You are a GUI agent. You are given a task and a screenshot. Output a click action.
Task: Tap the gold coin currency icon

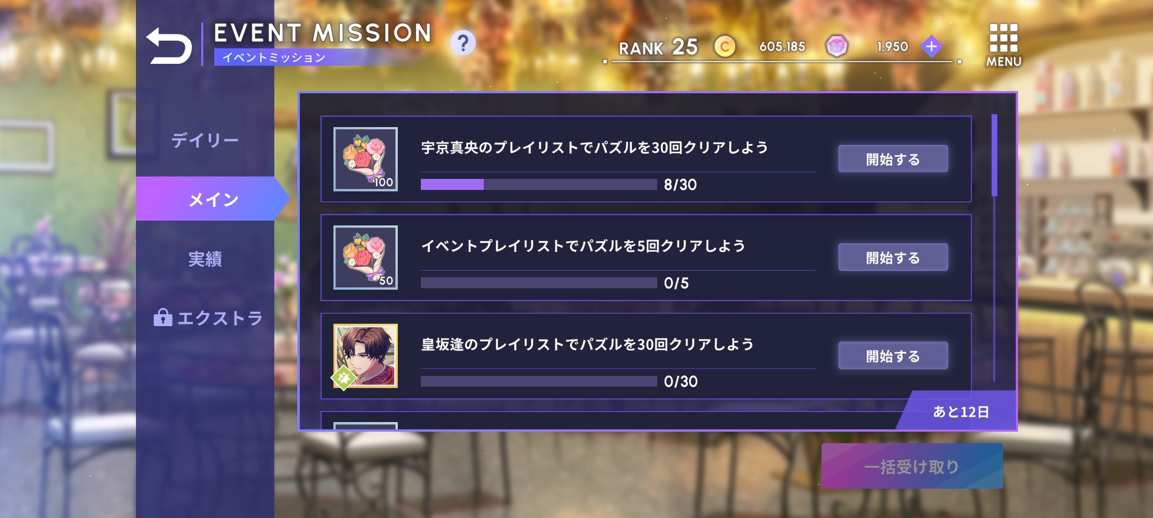724,47
